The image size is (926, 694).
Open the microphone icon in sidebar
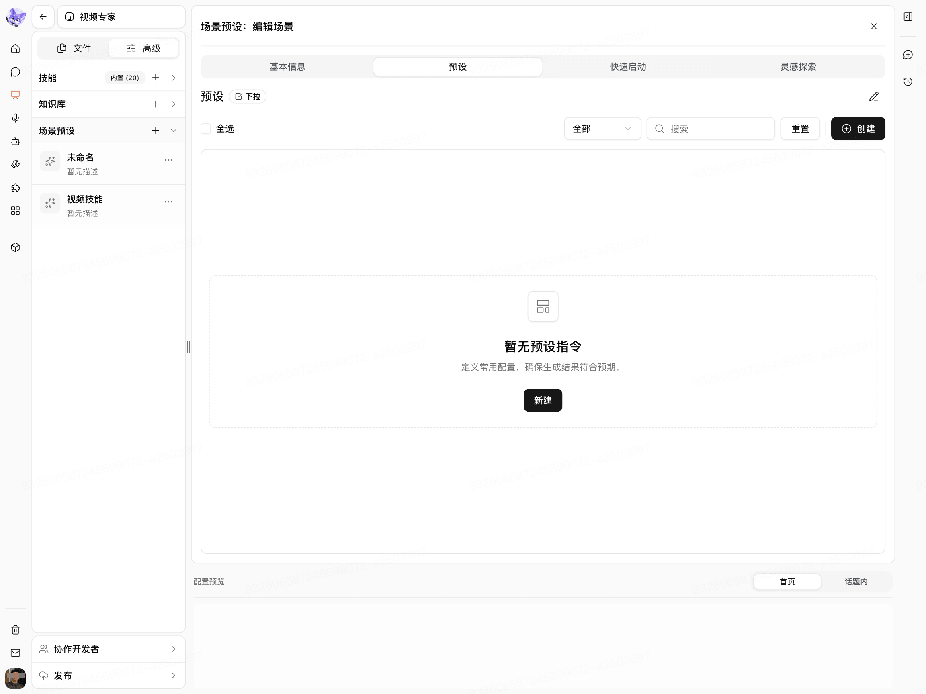point(16,118)
